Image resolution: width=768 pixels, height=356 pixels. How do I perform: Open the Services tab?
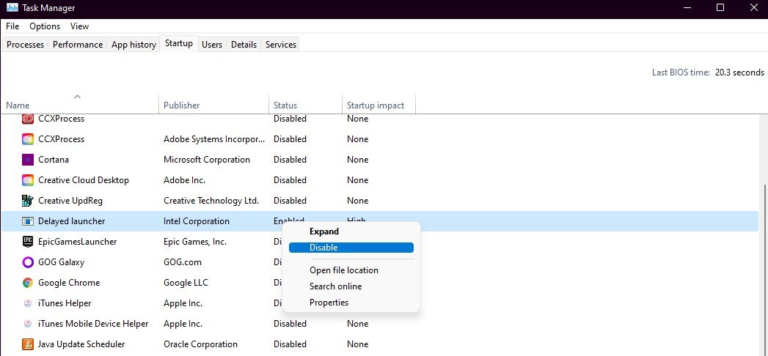click(280, 45)
